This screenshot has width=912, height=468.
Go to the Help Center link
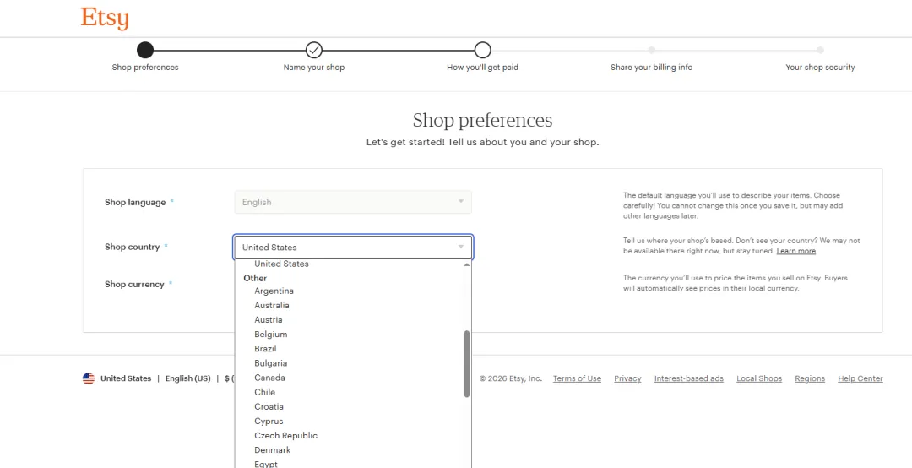click(x=860, y=378)
